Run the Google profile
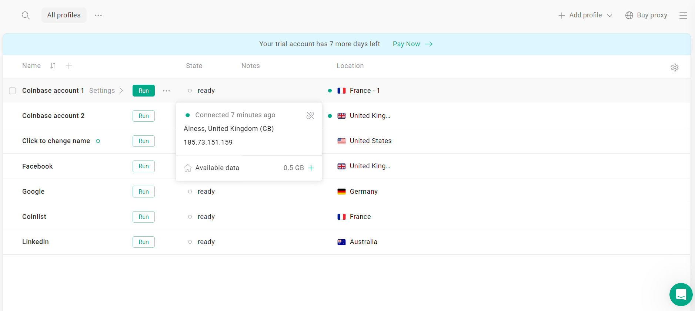The image size is (695, 311). click(x=144, y=192)
